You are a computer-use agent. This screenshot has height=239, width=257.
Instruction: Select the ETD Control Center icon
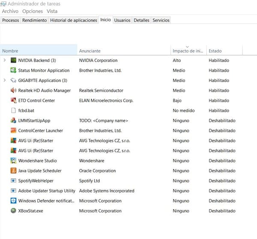(13, 100)
